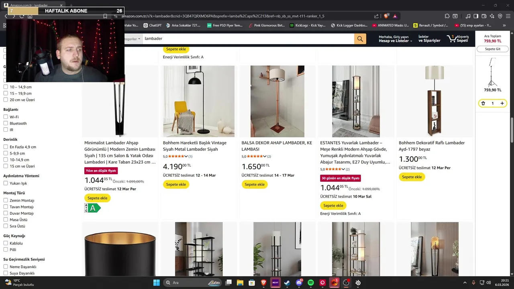Open Discord from the taskbar
The image size is (514, 289).
pyautogui.click(x=299, y=283)
